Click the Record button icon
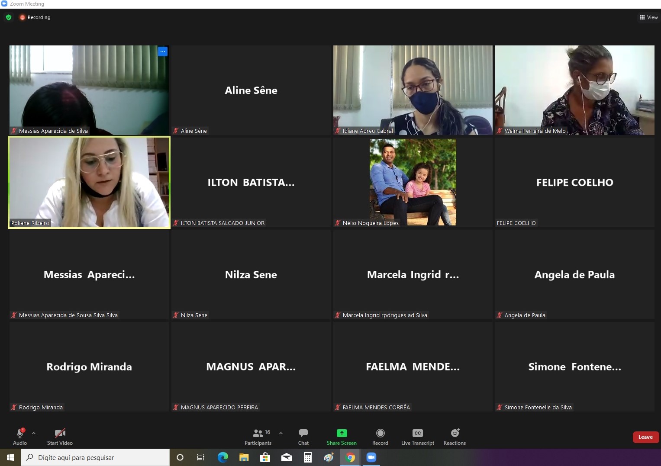This screenshot has height=466, width=661. click(380, 433)
